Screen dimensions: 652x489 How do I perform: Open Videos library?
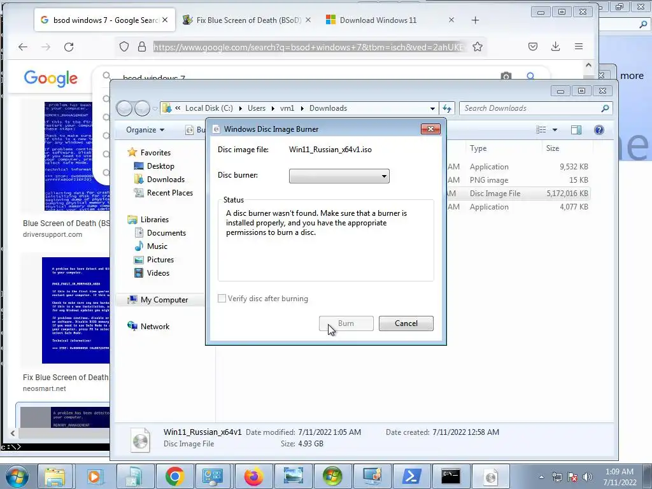[x=158, y=273]
